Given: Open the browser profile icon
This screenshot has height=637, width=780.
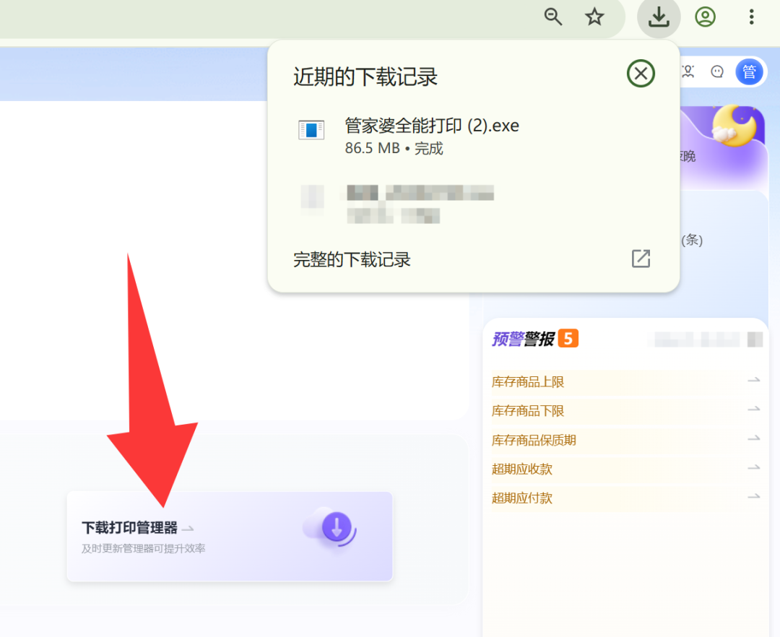Looking at the screenshot, I should [x=705, y=17].
